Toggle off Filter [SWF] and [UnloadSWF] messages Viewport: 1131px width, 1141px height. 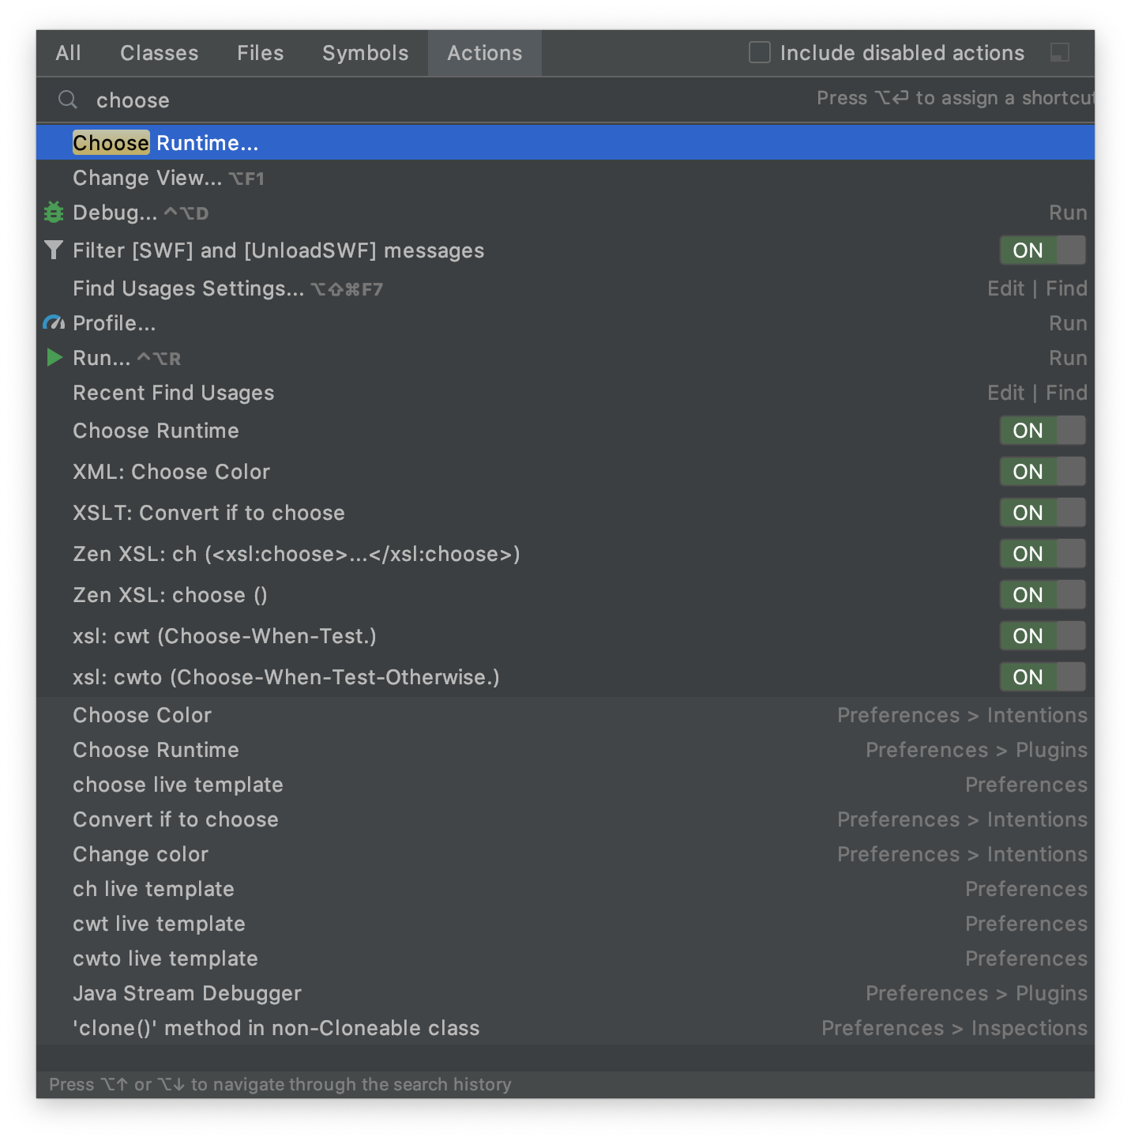point(1042,250)
